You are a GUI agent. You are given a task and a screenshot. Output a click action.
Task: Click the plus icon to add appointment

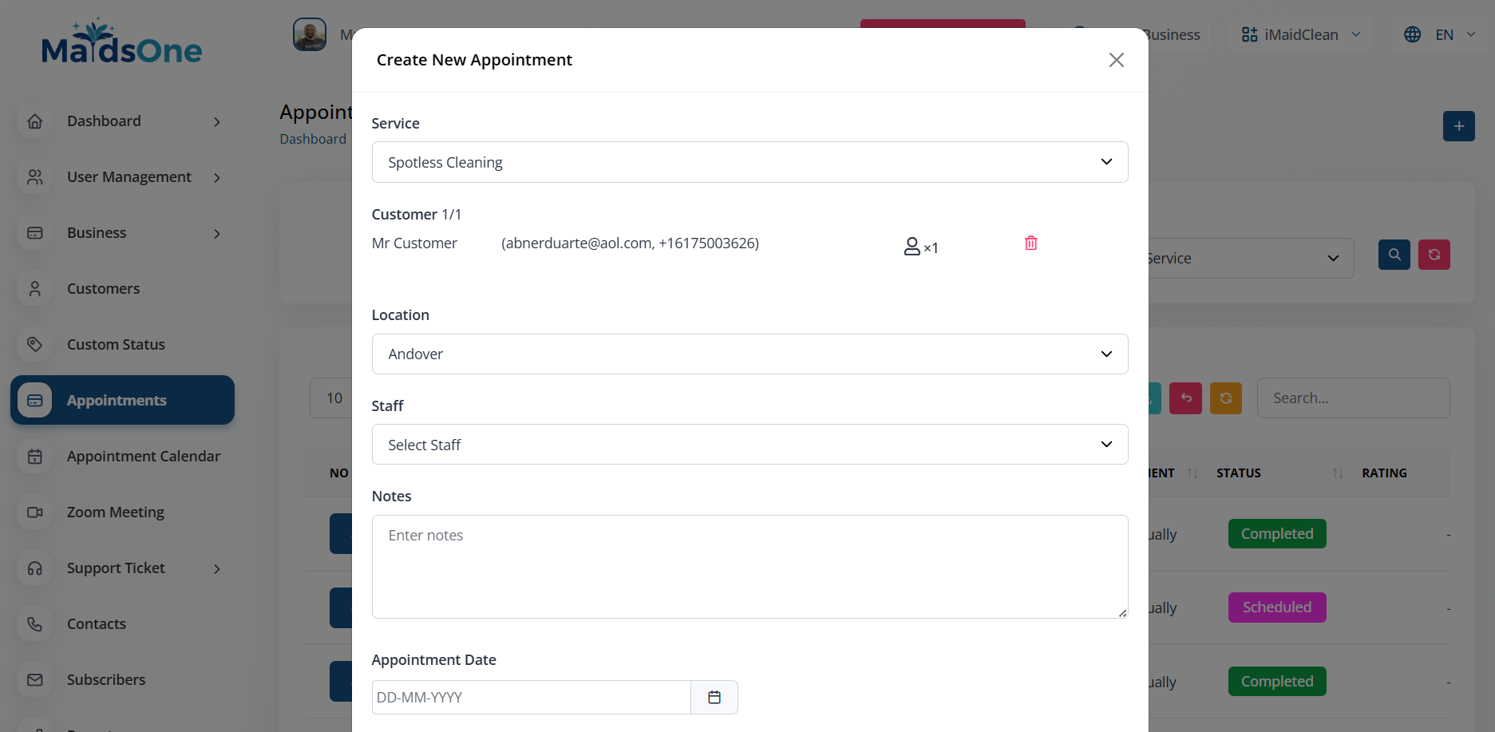pyautogui.click(x=1458, y=126)
